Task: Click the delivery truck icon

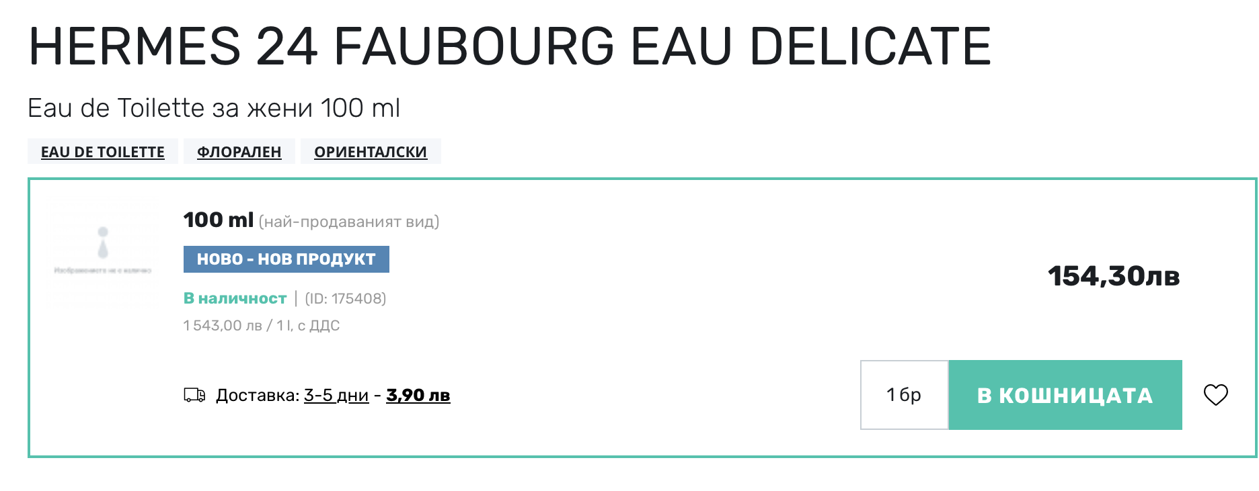Action: tap(194, 395)
